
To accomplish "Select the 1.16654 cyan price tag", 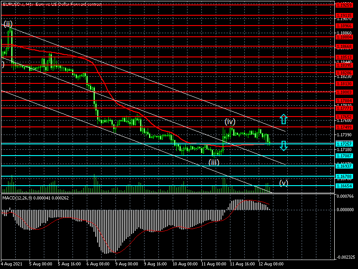I will coord(344,186).
